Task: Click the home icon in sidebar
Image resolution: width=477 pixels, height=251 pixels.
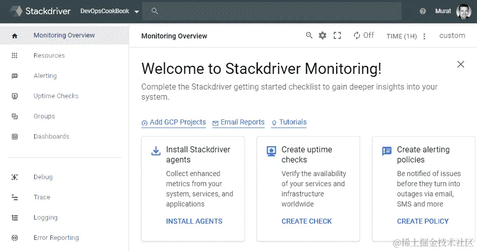Action: (15, 36)
